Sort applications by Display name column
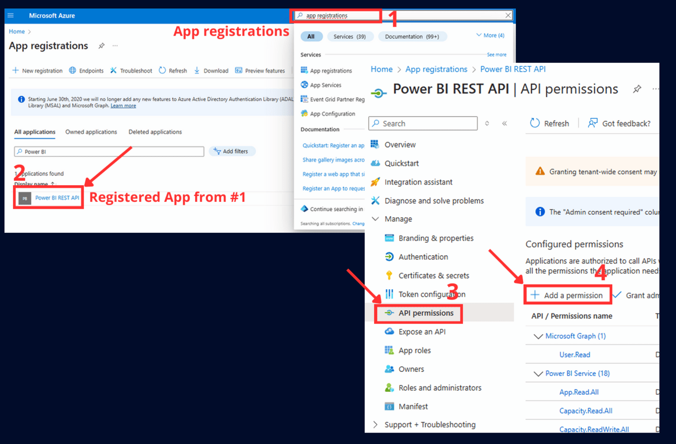The height and width of the screenshot is (444, 676). point(35,184)
